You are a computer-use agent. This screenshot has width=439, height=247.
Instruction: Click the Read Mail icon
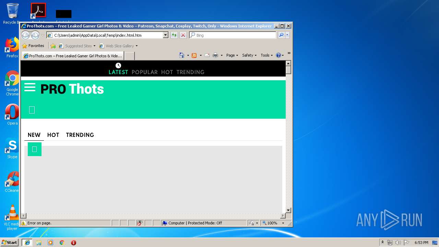click(207, 55)
